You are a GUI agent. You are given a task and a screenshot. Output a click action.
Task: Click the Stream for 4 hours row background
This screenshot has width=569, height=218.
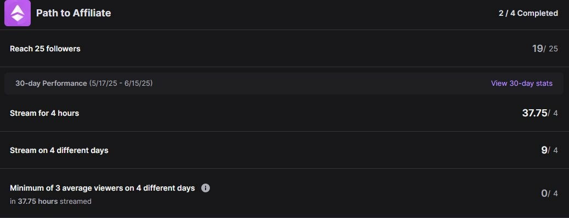point(284,113)
